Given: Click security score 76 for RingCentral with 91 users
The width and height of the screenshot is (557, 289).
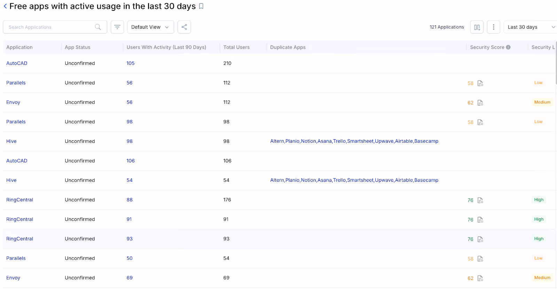Looking at the screenshot, I should click(x=470, y=220).
